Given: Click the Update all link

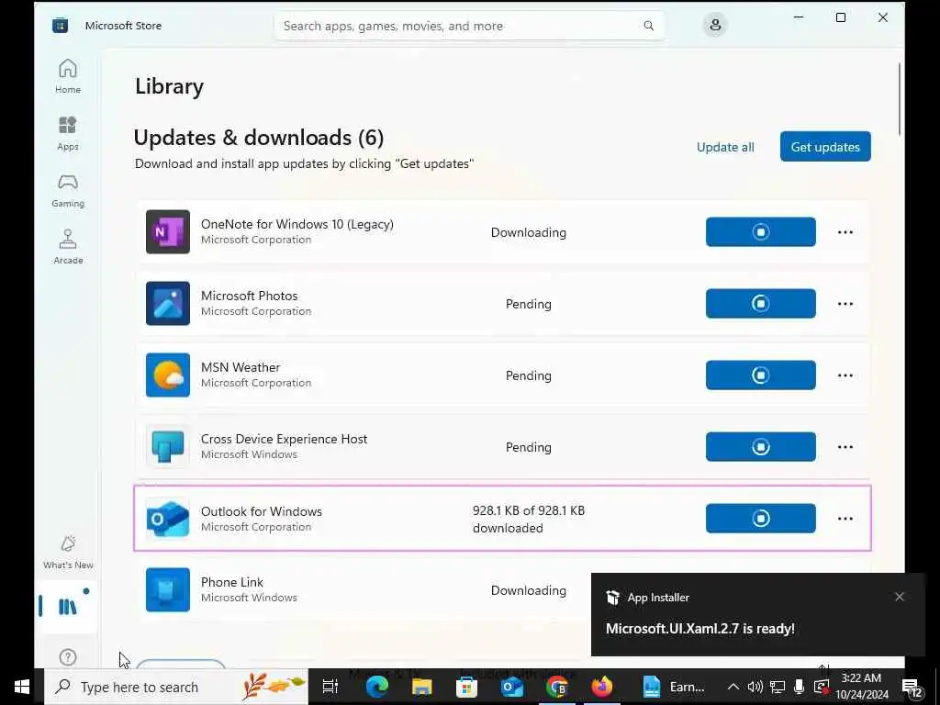Looking at the screenshot, I should (725, 147).
